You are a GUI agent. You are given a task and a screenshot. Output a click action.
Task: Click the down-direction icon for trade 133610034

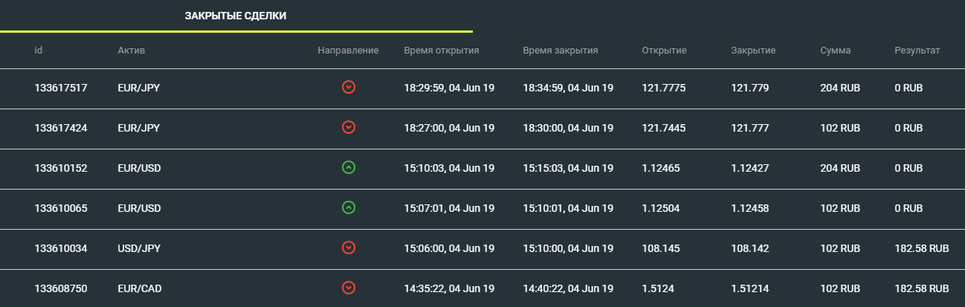348,248
